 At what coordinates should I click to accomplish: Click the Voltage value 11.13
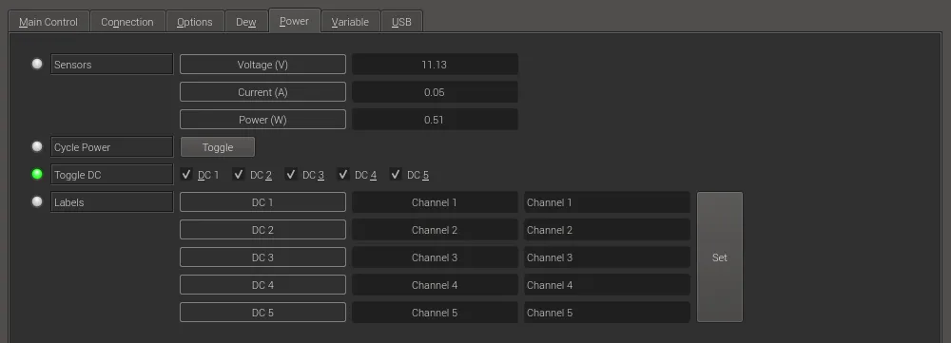(435, 65)
